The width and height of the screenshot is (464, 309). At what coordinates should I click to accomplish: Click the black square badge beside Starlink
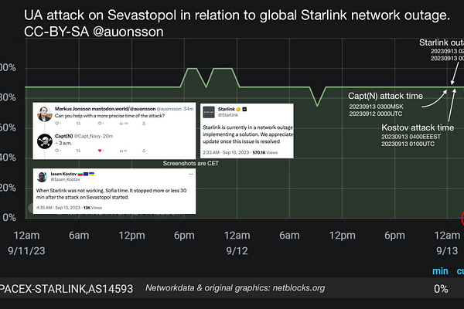pyautogui.click(x=244, y=109)
